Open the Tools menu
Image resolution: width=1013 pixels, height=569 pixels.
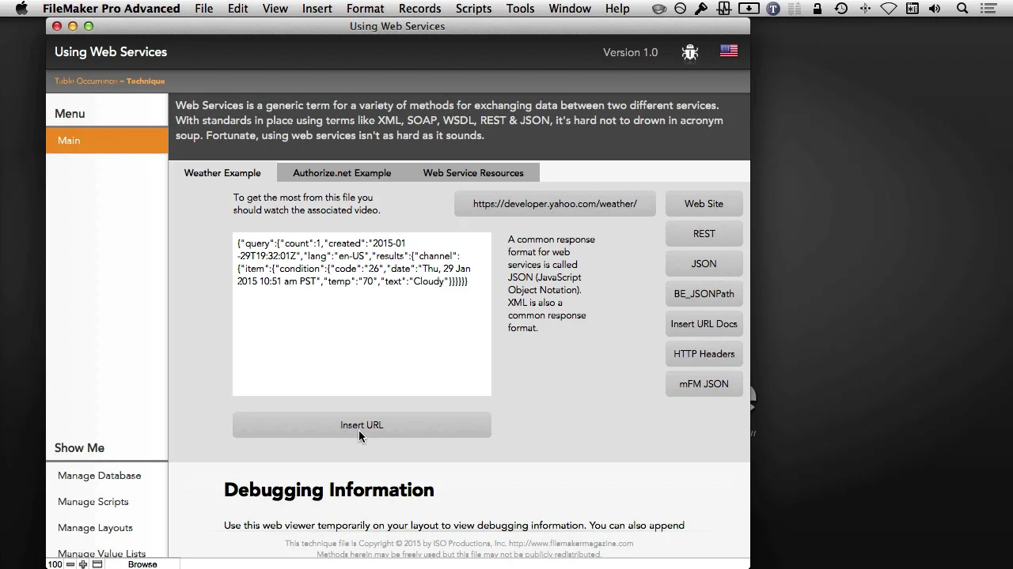520,9
